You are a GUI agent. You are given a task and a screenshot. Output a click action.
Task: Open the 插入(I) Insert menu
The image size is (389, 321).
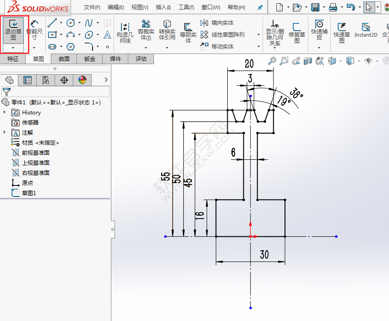(x=163, y=7)
